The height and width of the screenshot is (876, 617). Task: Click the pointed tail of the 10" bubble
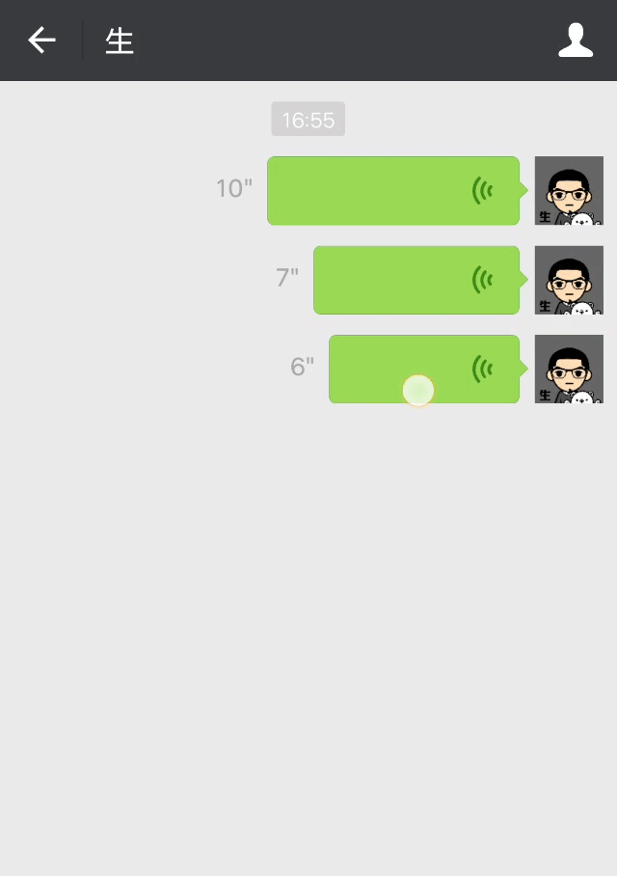523,190
